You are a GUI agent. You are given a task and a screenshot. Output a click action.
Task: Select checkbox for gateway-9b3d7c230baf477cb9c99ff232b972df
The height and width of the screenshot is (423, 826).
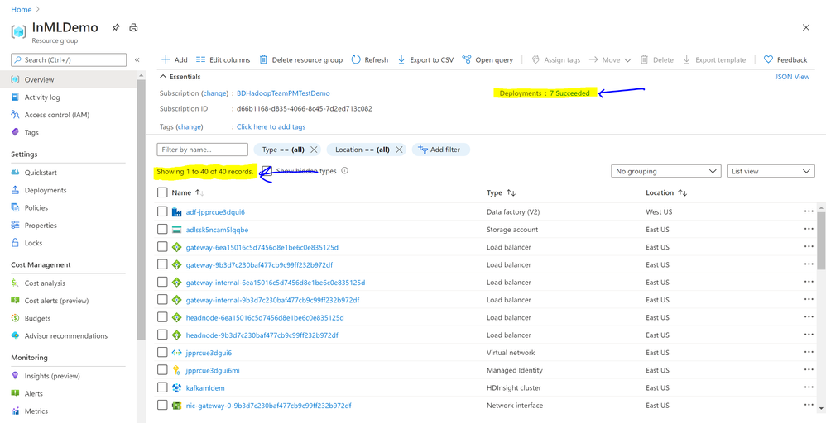162,264
